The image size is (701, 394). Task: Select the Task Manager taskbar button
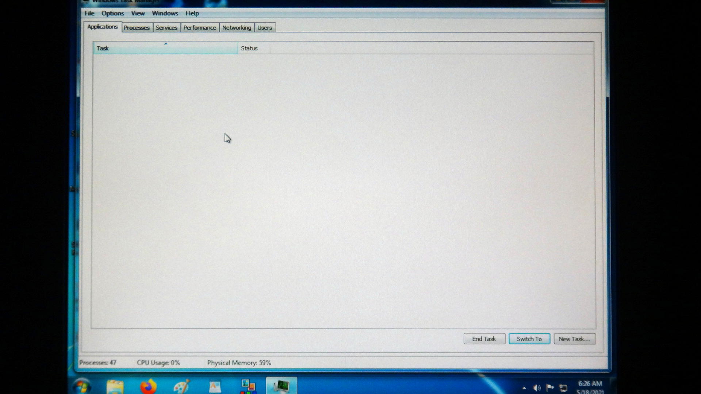coord(281,386)
